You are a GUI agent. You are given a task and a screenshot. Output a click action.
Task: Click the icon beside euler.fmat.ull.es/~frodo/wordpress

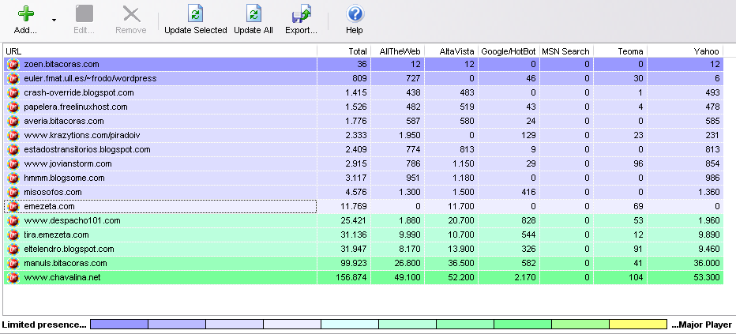[x=13, y=78]
